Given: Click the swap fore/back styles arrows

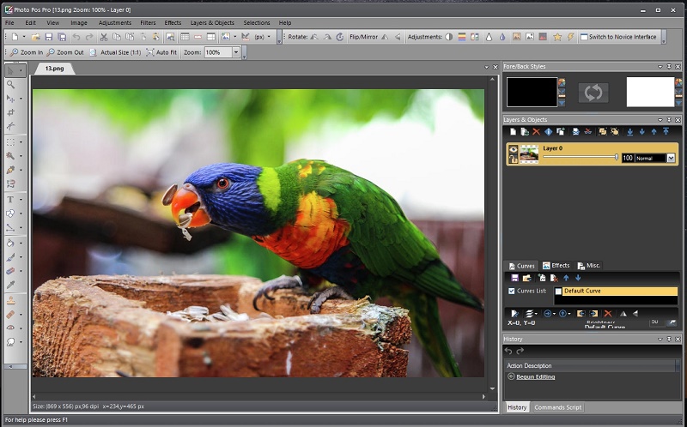Looking at the screenshot, I should pos(593,93).
